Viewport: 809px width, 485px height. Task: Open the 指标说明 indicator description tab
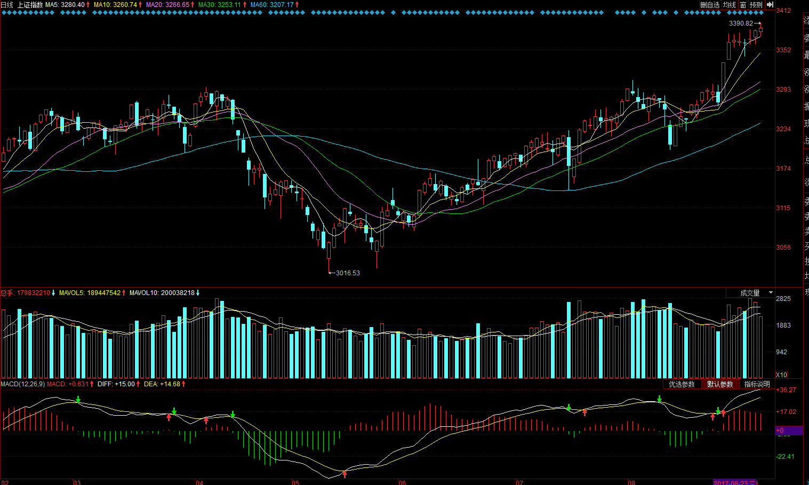[x=757, y=384]
